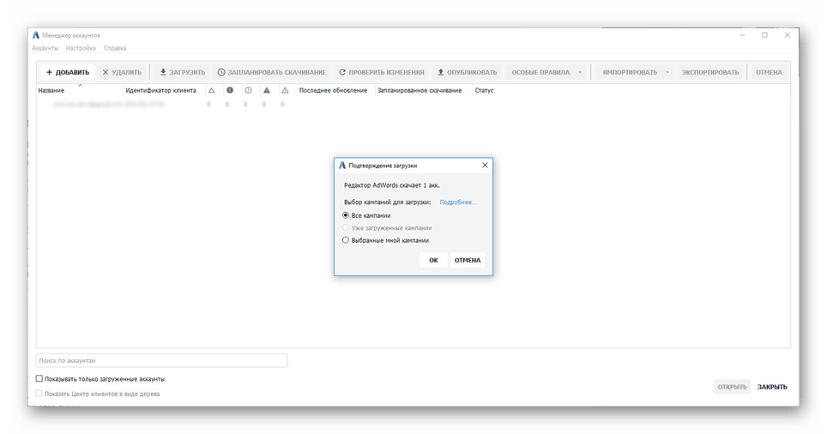Open the Особые правила dropdown
Image resolution: width=827 pixels, height=434 pixels.
546,72
